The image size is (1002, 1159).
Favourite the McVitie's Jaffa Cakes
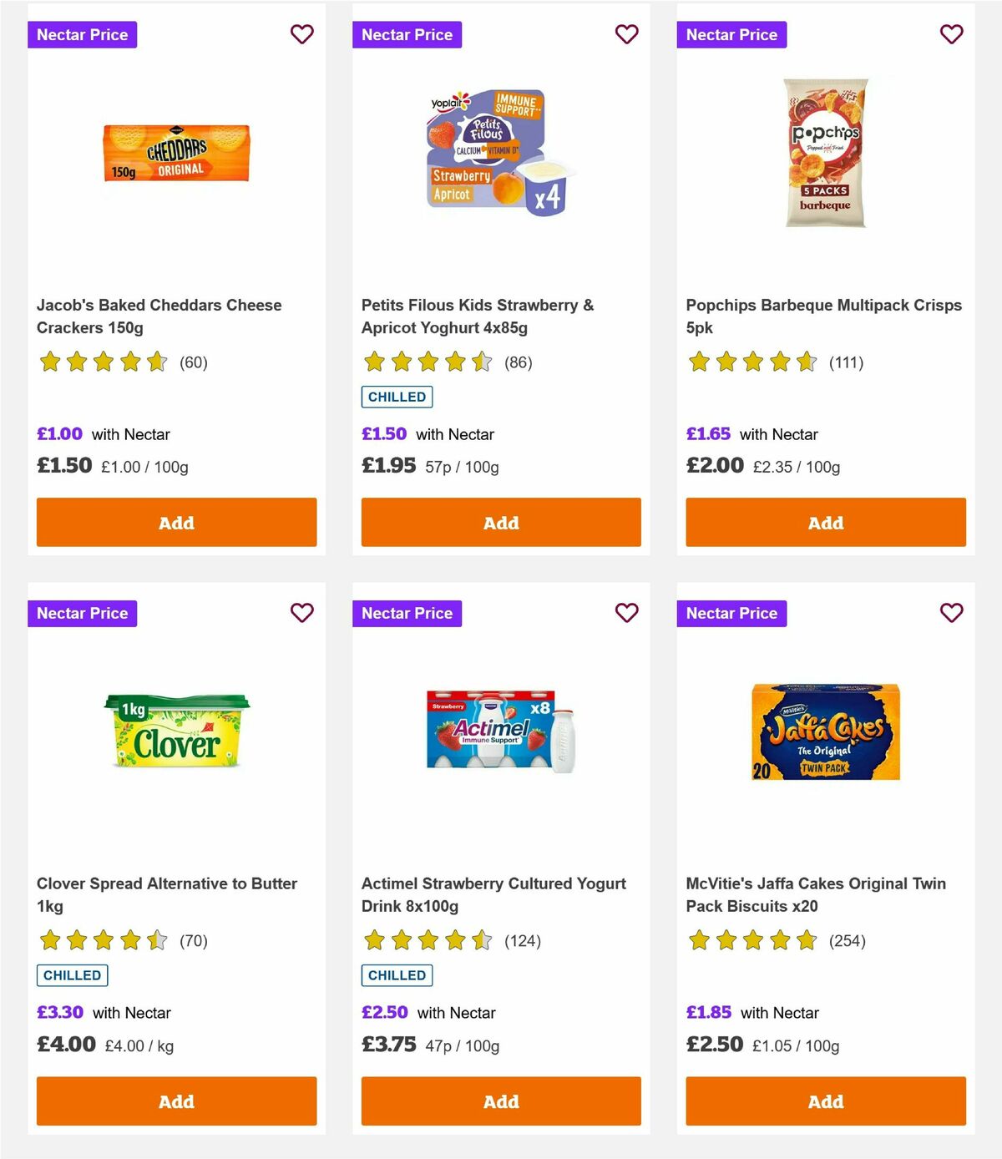[x=951, y=613]
